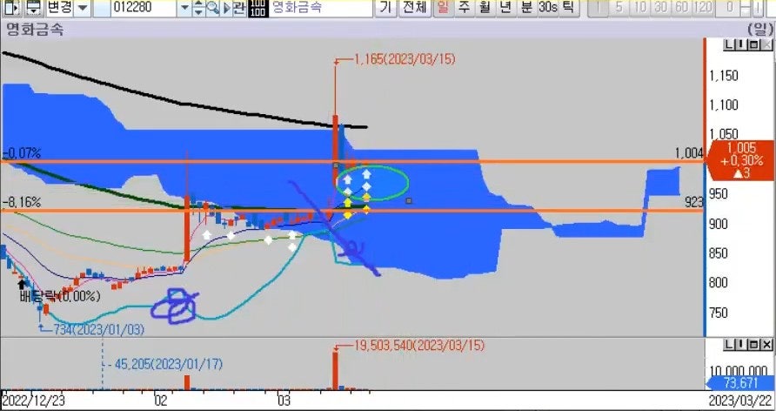Select the 1 interval button
The image size is (776, 411).
click(x=599, y=8)
